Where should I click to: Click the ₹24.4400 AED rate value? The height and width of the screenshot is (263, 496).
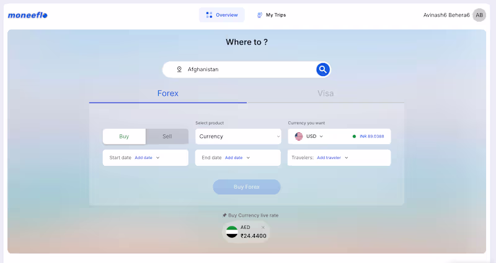pyautogui.click(x=254, y=236)
